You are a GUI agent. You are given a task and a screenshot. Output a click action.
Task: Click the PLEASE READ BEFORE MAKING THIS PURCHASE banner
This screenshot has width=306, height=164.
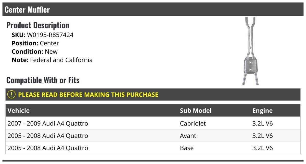[153, 94]
